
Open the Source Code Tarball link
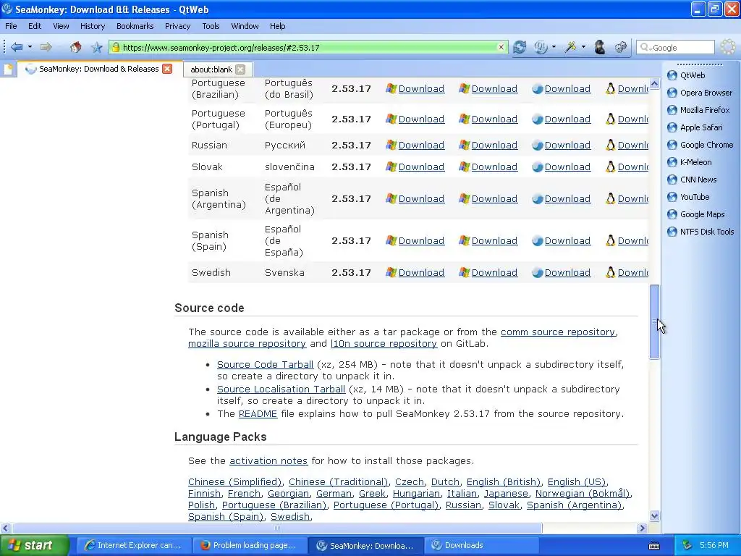(265, 365)
